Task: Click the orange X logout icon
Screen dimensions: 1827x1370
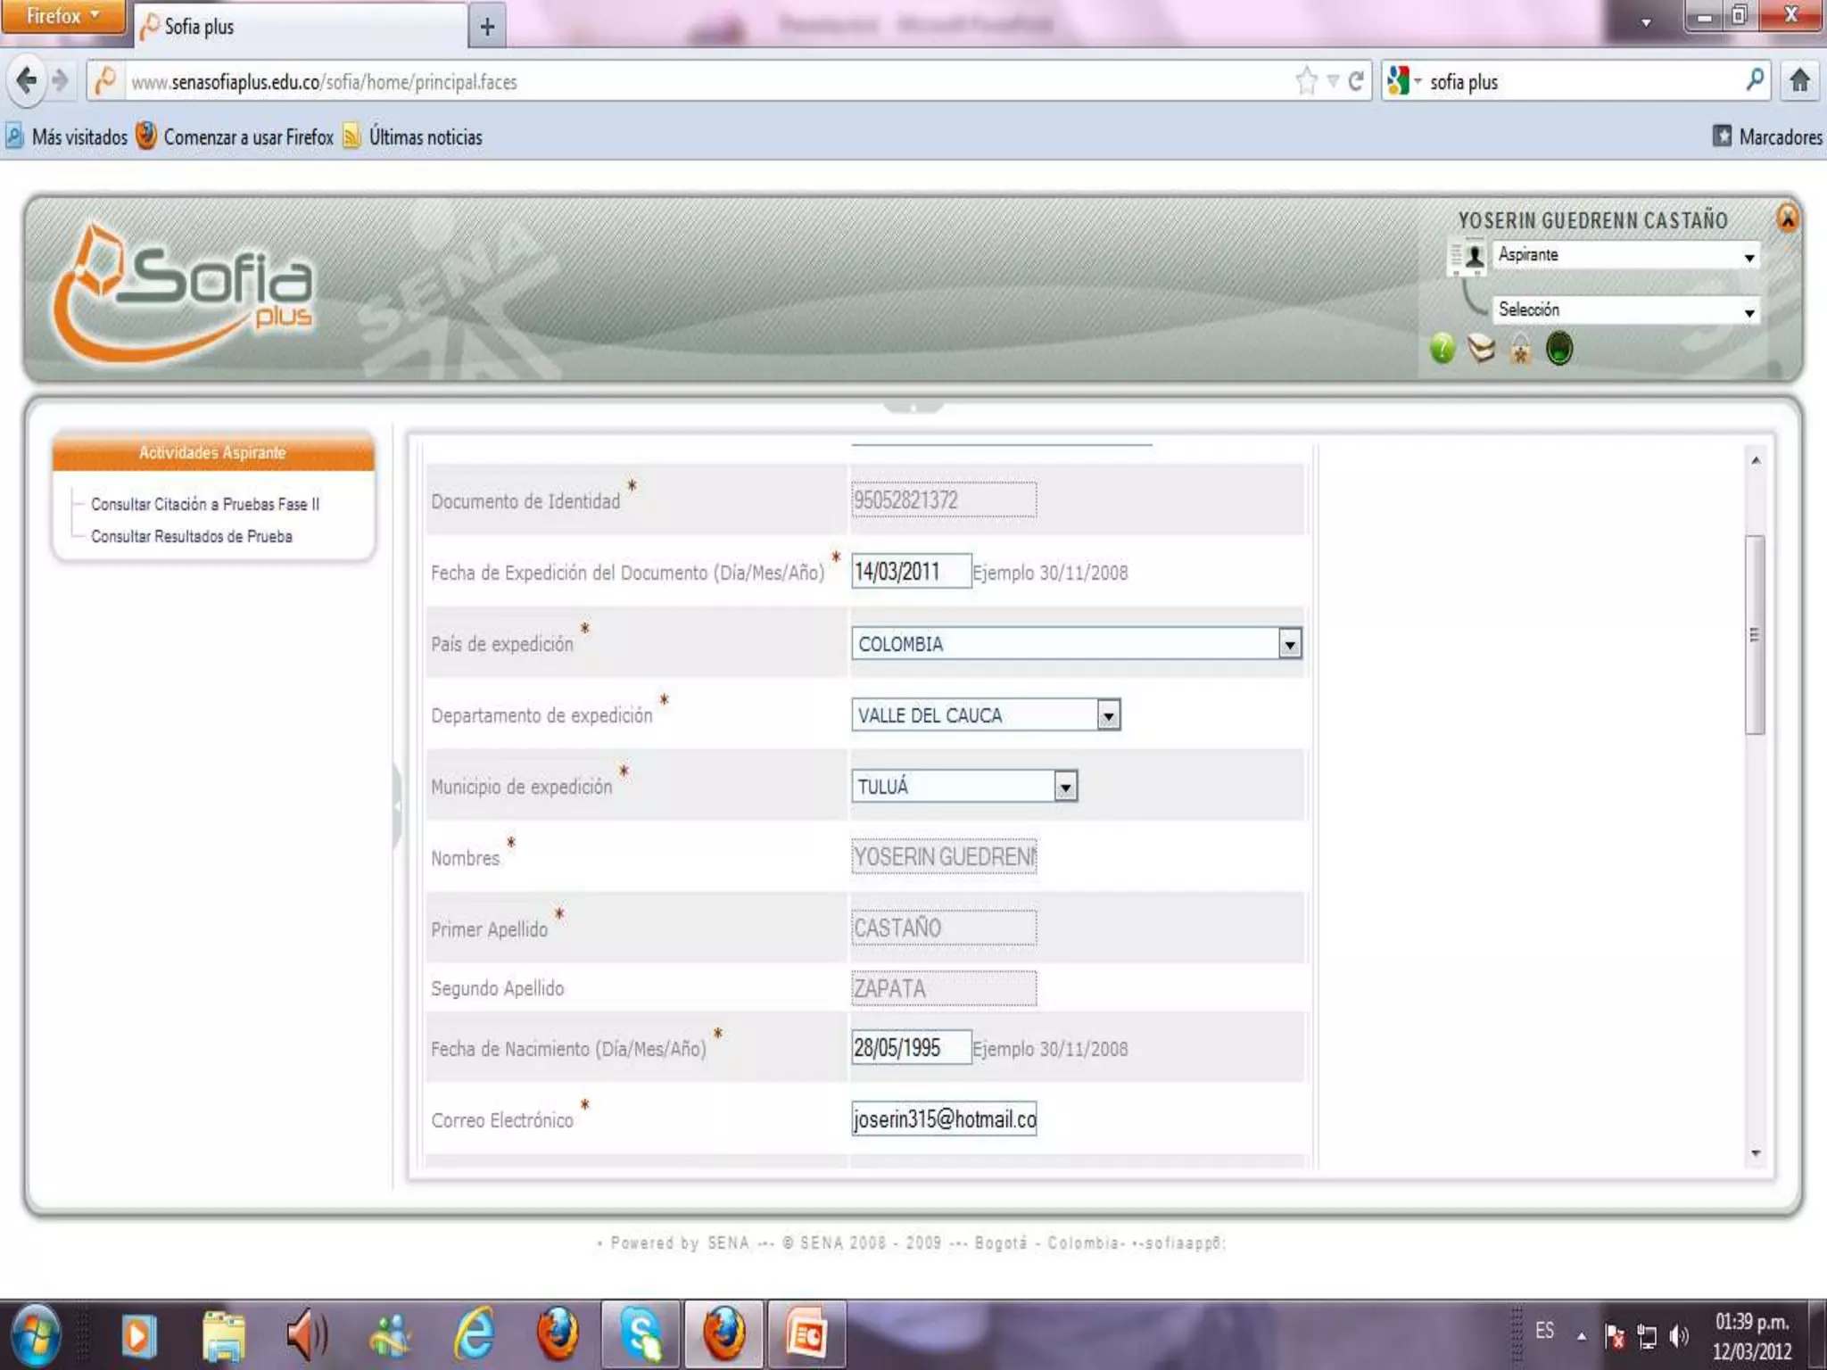Action: point(1787,218)
